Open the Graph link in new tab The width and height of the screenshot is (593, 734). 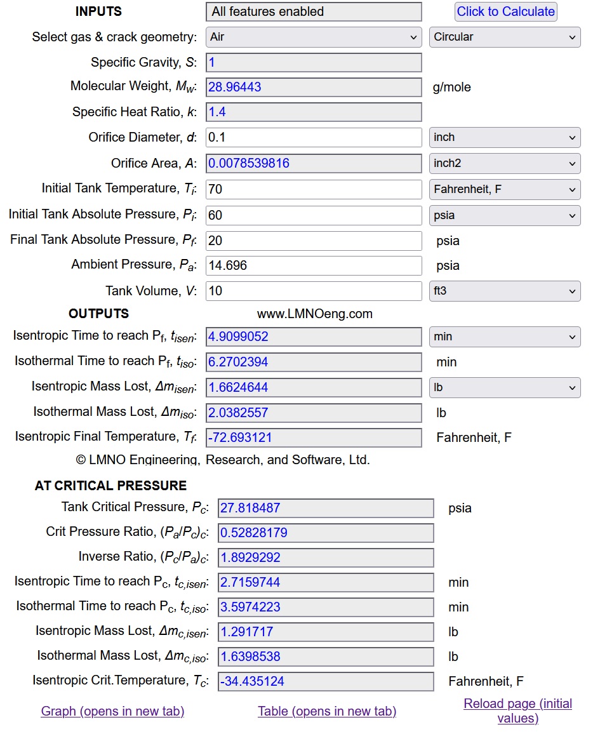112,711
